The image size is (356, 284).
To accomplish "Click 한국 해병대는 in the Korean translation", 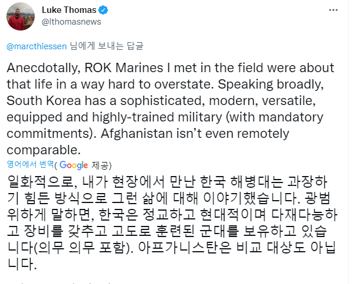I will (241, 182).
